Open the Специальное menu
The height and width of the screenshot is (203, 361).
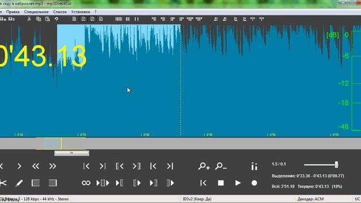click(x=36, y=12)
